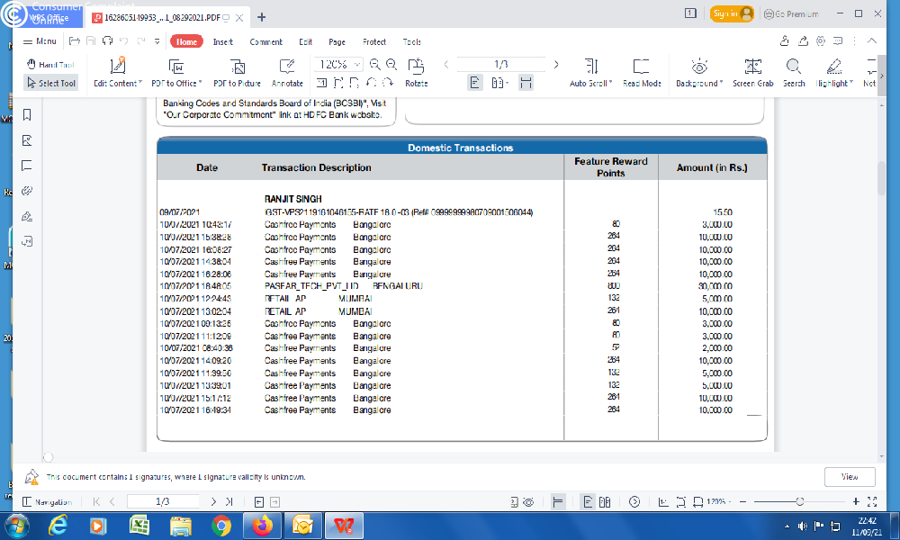The height and width of the screenshot is (540, 900).
Task: Open the Protect tab
Action: [x=373, y=41]
